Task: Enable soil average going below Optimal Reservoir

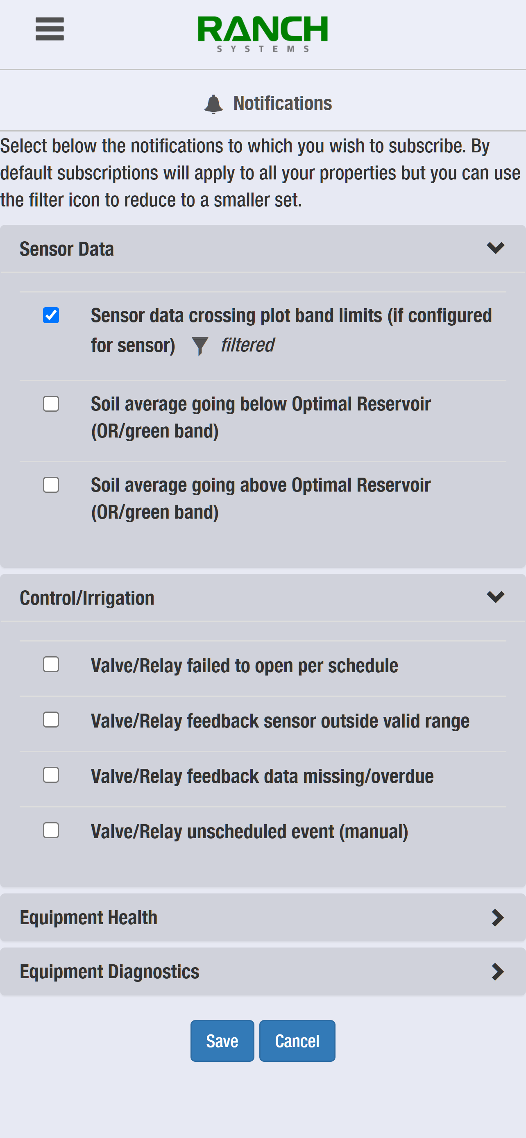Action: pyautogui.click(x=51, y=404)
